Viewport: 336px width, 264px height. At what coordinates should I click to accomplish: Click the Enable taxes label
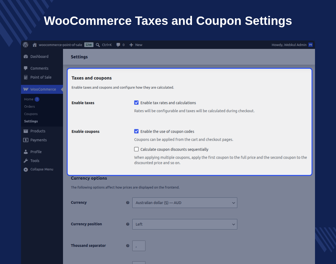point(83,103)
